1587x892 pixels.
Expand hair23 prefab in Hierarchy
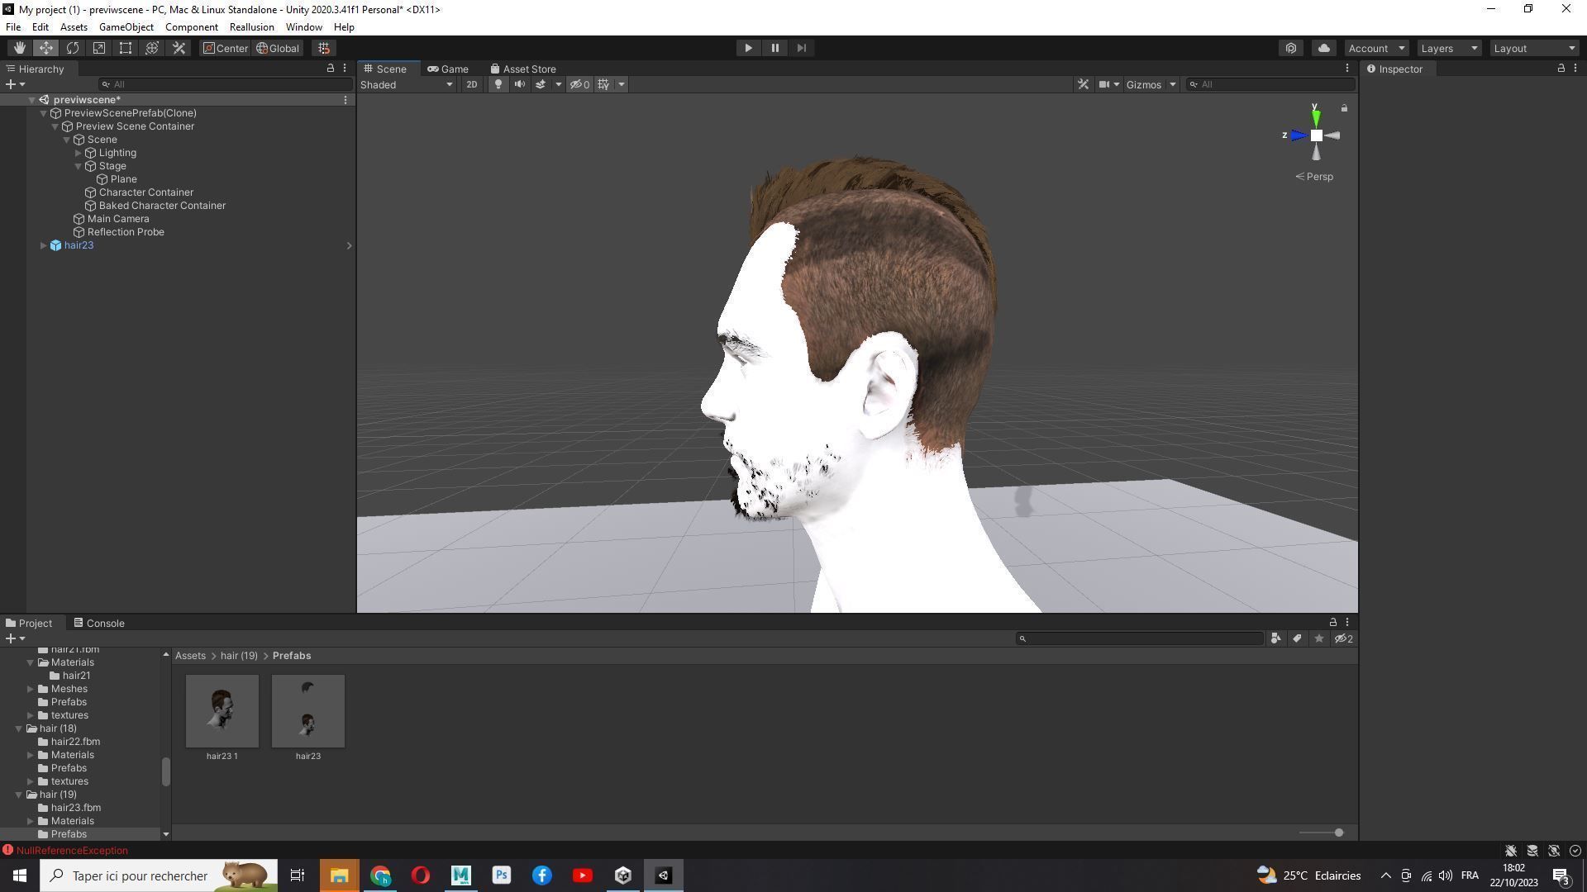[x=44, y=245]
